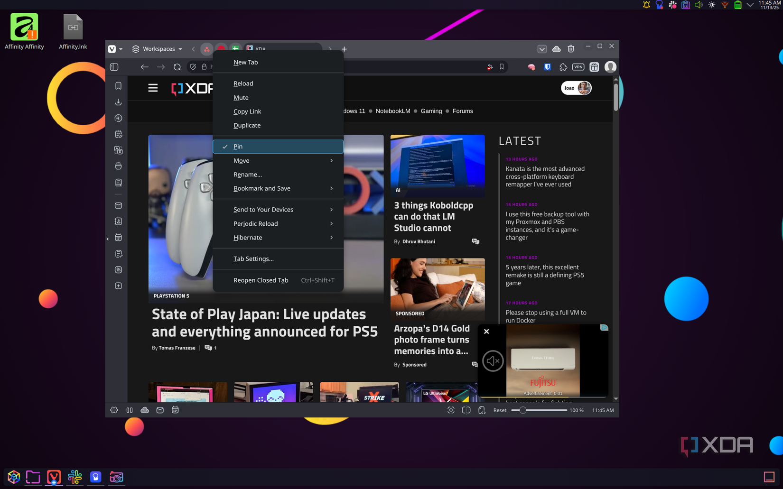Open Vivaldi Mail from the sidebar
Viewport: 783px width, 489px height.
[x=118, y=205]
